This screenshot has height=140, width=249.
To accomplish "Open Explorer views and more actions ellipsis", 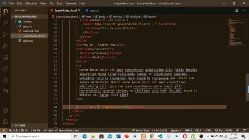I will [42, 10].
